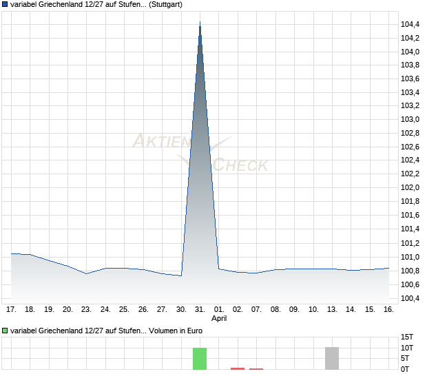Click the '24.' date label on the x-axis
The width and height of the screenshot is (427, 376).
pyautogui.click(x=105, y=310)
